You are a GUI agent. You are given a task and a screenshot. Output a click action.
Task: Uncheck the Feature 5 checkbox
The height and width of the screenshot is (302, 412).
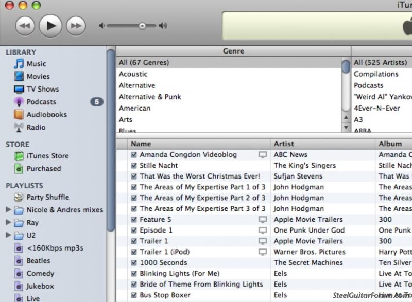pyautogui.click(x=134, y=220)
